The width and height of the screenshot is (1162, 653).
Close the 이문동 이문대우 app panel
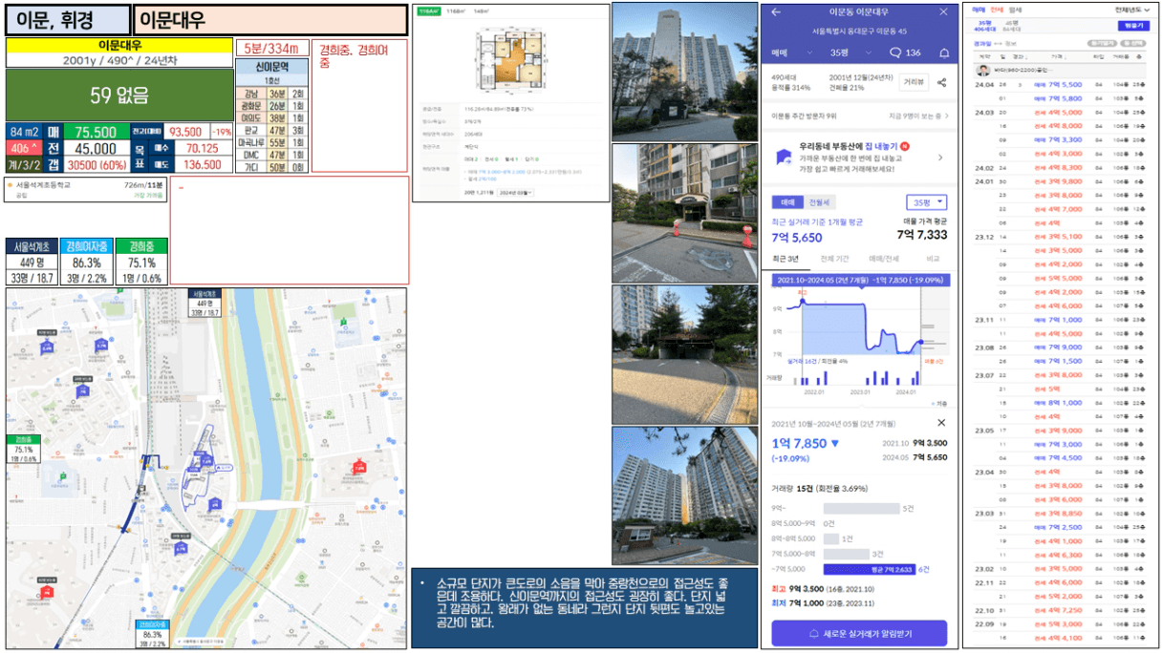(x=943, y=12)
